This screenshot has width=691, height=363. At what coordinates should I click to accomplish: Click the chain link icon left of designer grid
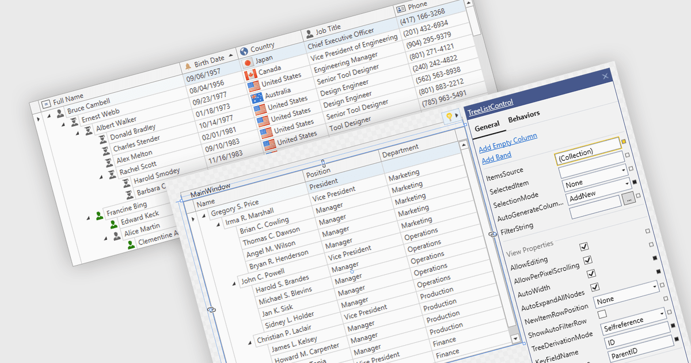(x=211, y=310)
